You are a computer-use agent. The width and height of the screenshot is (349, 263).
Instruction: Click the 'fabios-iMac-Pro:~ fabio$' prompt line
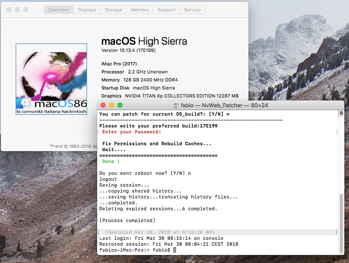[x=135, y=250]
